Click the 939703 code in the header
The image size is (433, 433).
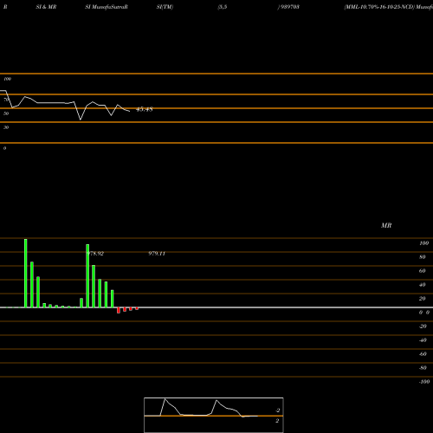point(289,7)
